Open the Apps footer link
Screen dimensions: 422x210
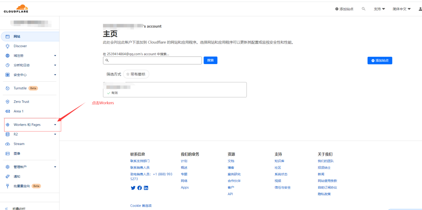[x=185, y=187]
